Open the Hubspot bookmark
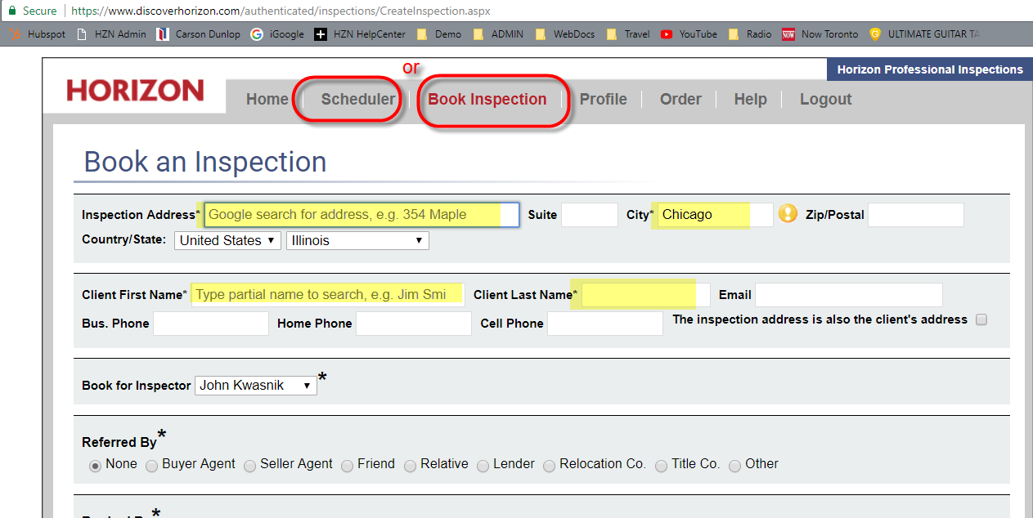 (x=38, y=34)
